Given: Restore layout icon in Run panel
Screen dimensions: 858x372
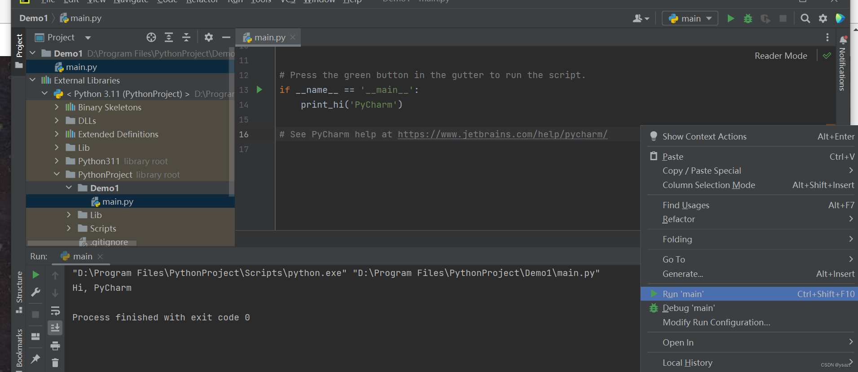Looking at the screenshot, I should 35,337.
